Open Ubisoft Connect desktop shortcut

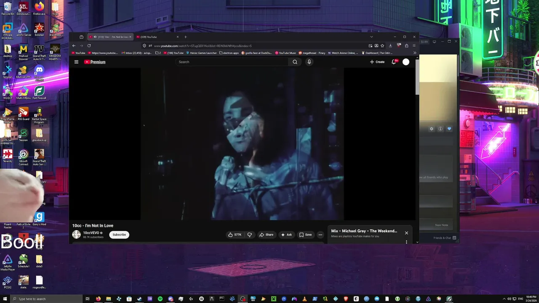coord(23,157)
